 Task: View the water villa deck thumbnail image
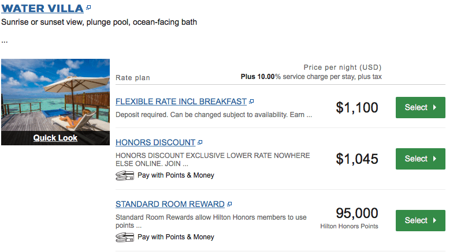tap(55, 95)
